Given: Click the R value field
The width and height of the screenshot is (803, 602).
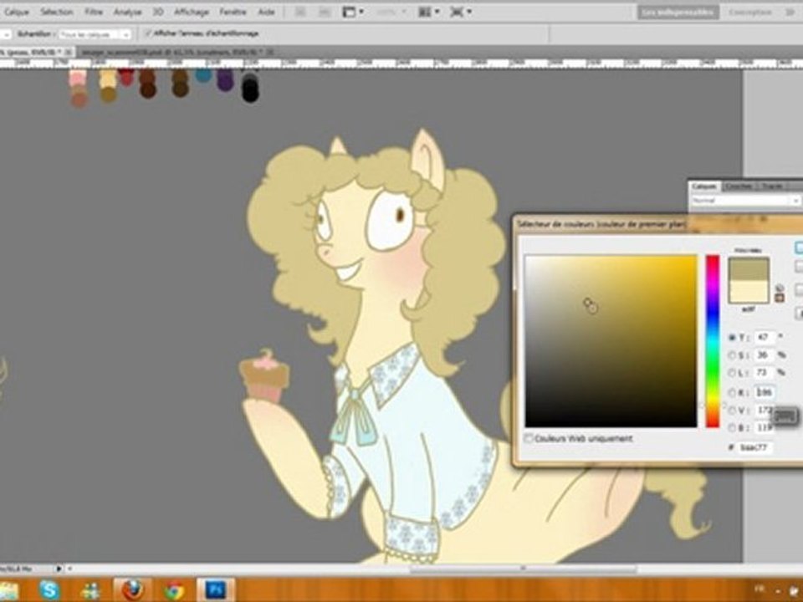Looking at the screenshot, I should click(x=764, y=393).
